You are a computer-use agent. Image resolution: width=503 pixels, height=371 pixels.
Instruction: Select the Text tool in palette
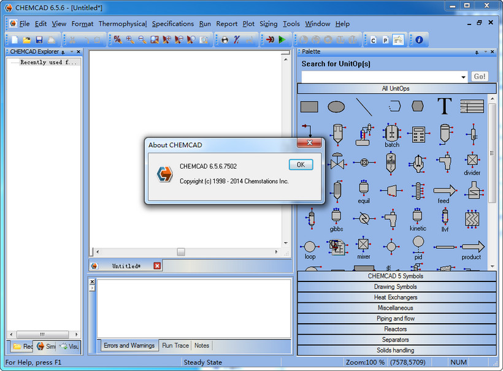444,107
